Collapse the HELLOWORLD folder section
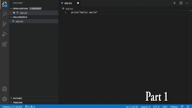Screen dimensions: 192x108 [11, 17]
